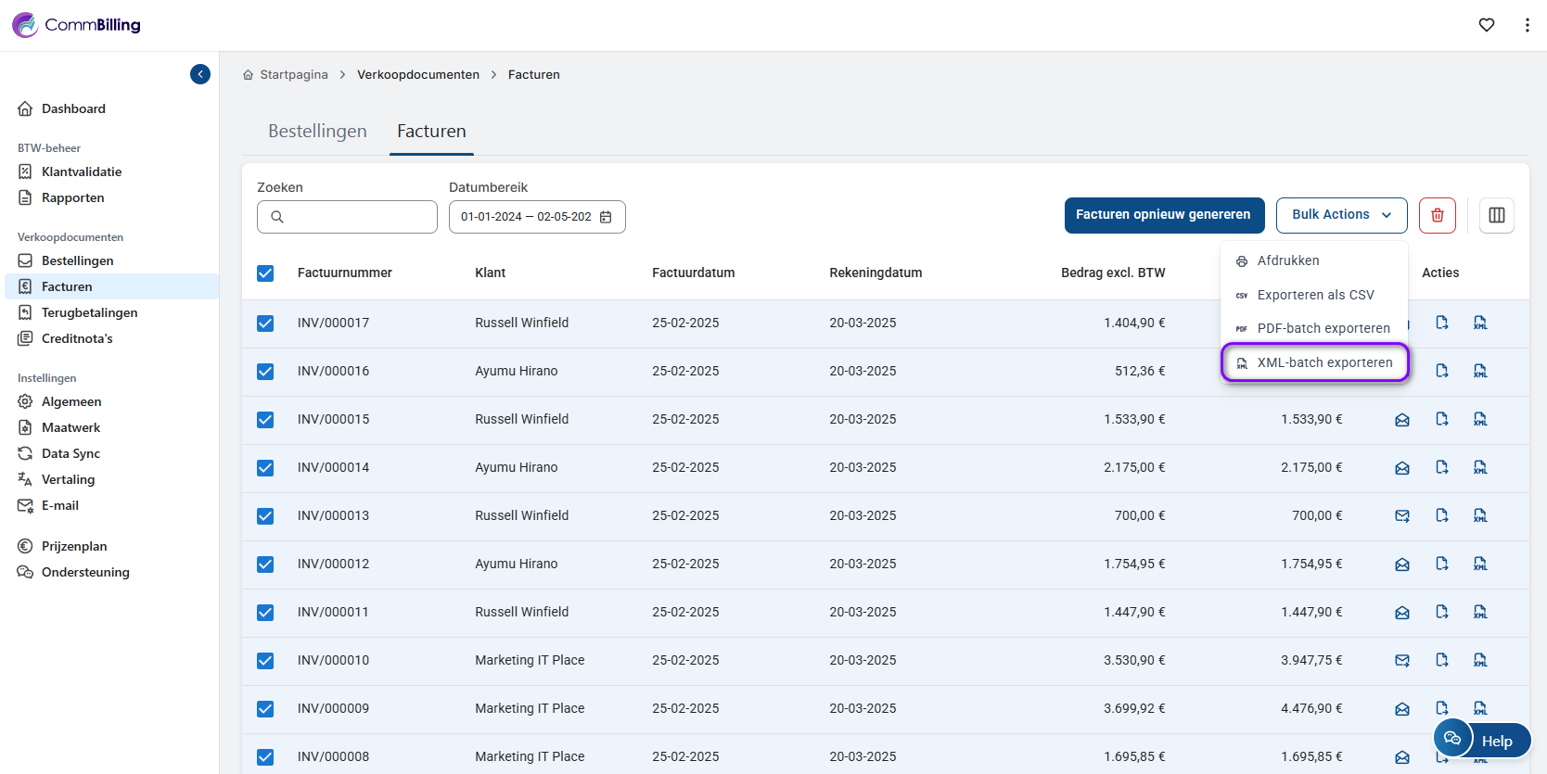Click the heart favorites icon in header

[x=1486, y=25]
